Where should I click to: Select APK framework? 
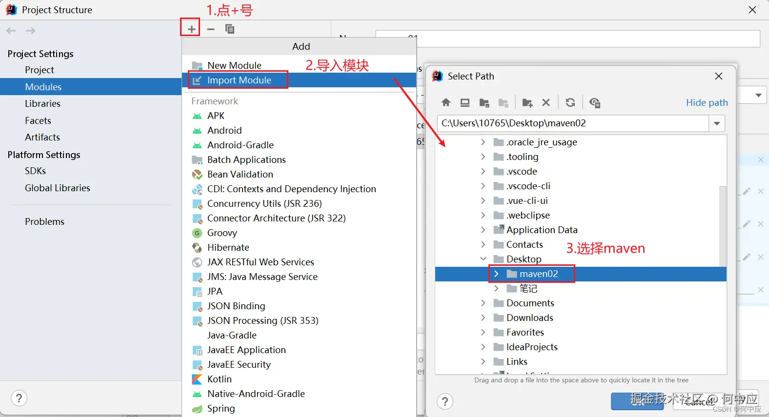(x=300, y=116)
